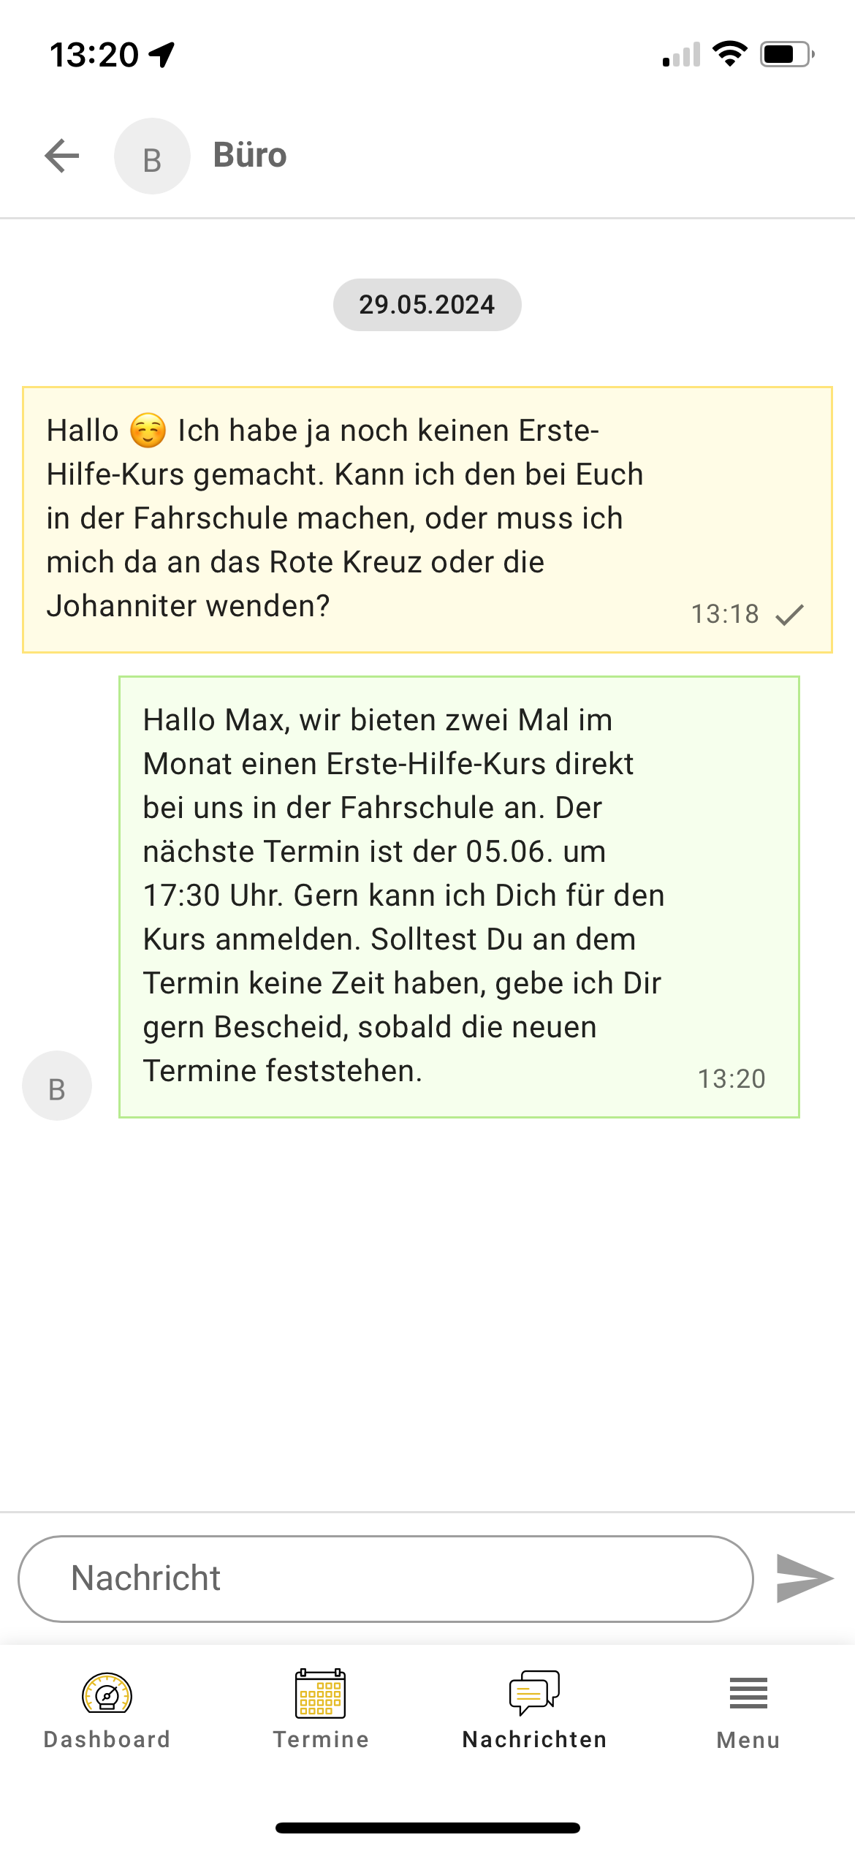Viewport: 855px width, 1851px height.
Task: Open the Termine calendar icon
Action: pos(320,1692)
